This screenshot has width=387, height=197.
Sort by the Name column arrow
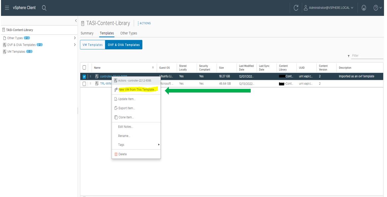click(x=153, y=68)
